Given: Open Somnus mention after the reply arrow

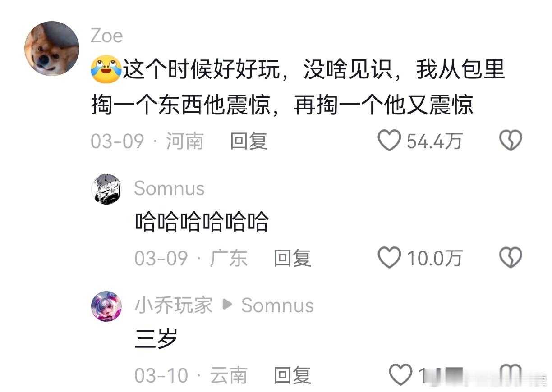Looking at the screenshot, I should [x=277, y=305].
